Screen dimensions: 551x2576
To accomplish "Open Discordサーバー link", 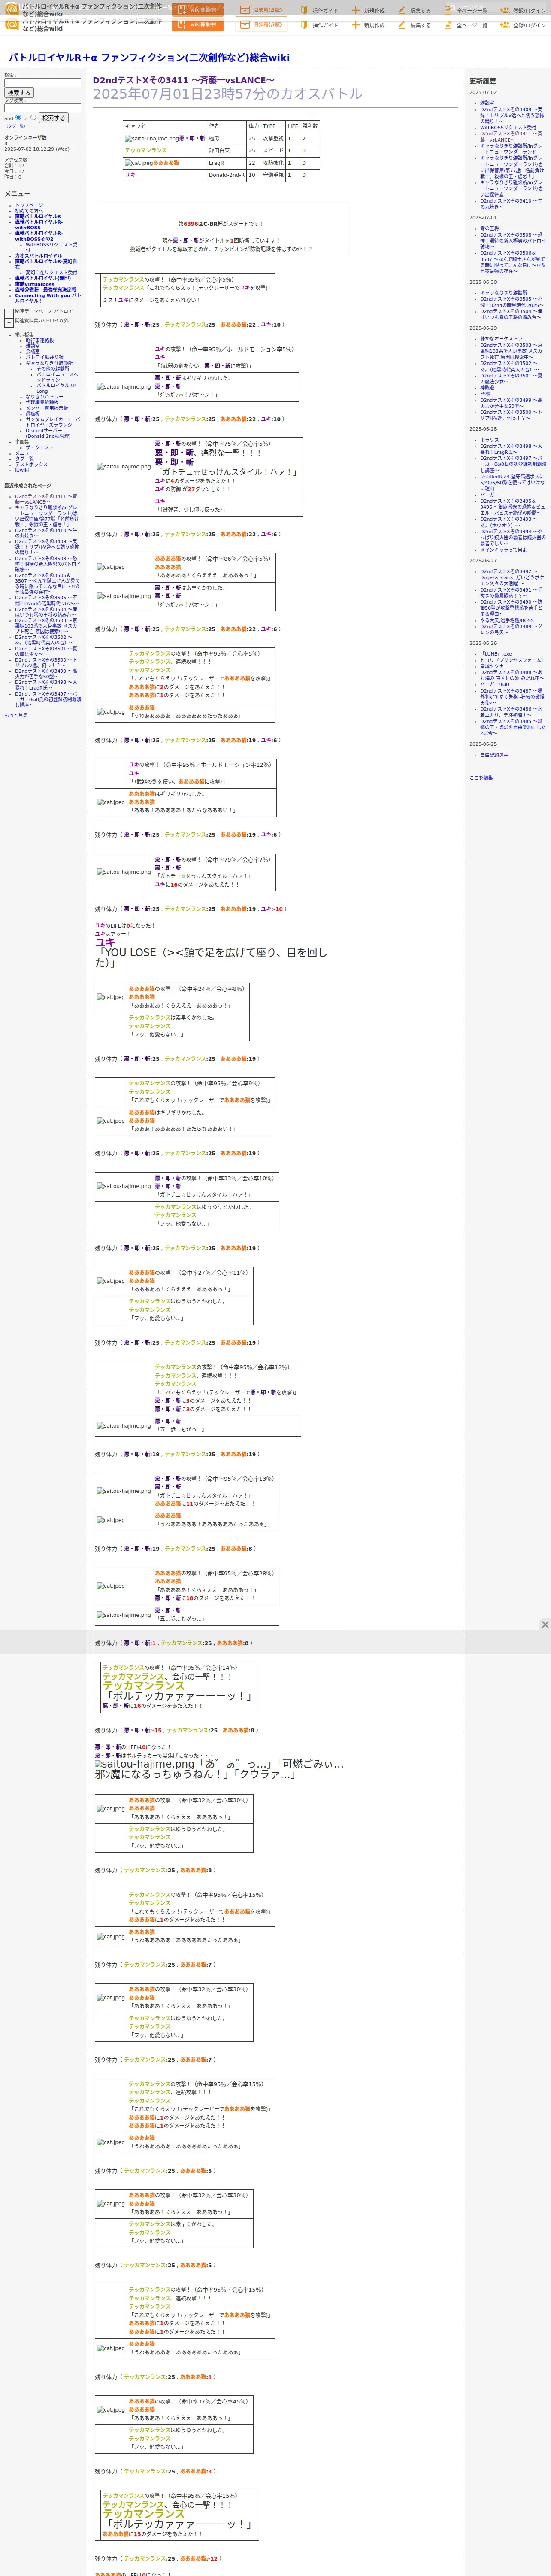I will coord(48,433).
